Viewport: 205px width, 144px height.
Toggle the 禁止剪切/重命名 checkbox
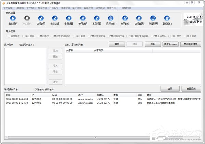click(x=52, y=36)
